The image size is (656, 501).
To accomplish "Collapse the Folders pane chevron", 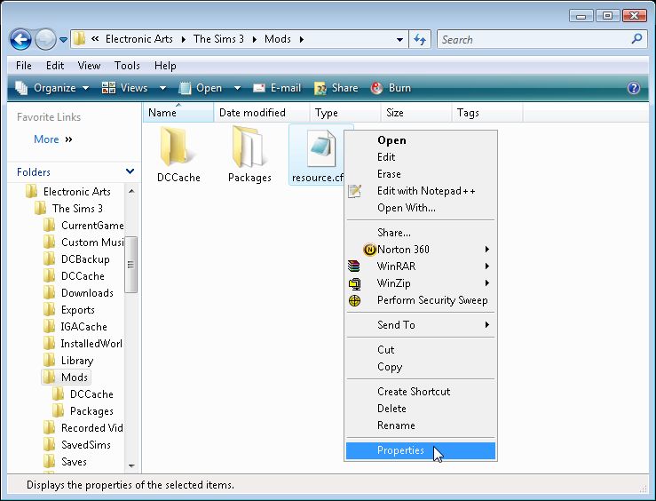I will coord(130,171).
